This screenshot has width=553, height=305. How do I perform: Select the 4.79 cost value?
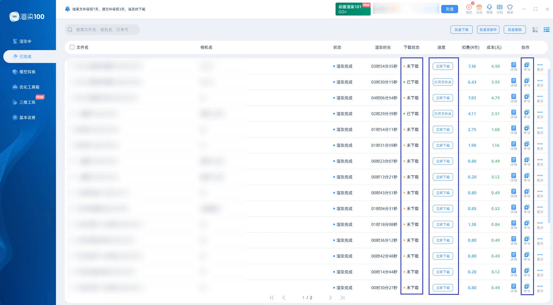point(495,98)
